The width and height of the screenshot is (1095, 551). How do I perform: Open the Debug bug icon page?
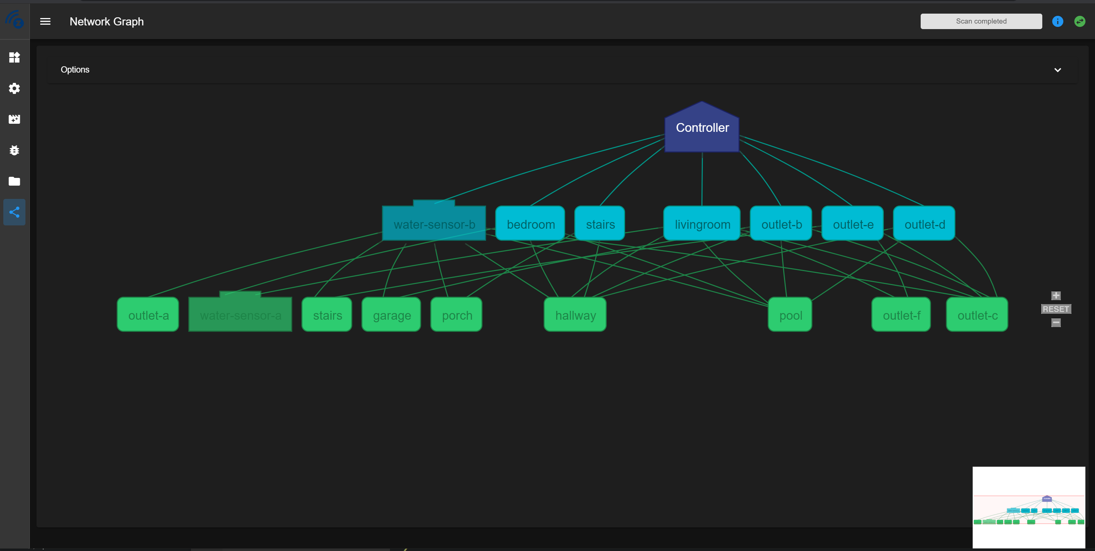pos(14,150)
